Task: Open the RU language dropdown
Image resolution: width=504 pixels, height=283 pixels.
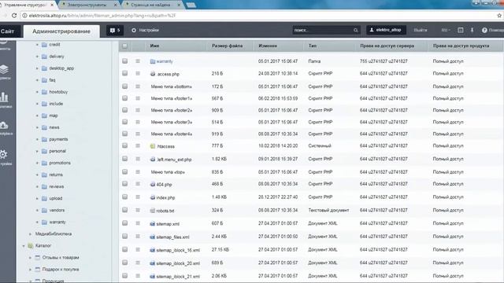Action: [446, 30]
